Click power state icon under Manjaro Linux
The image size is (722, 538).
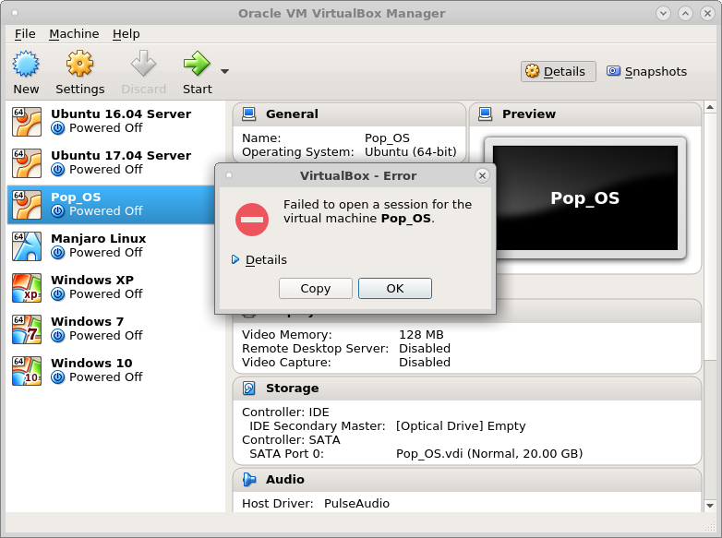coord(57,253)
